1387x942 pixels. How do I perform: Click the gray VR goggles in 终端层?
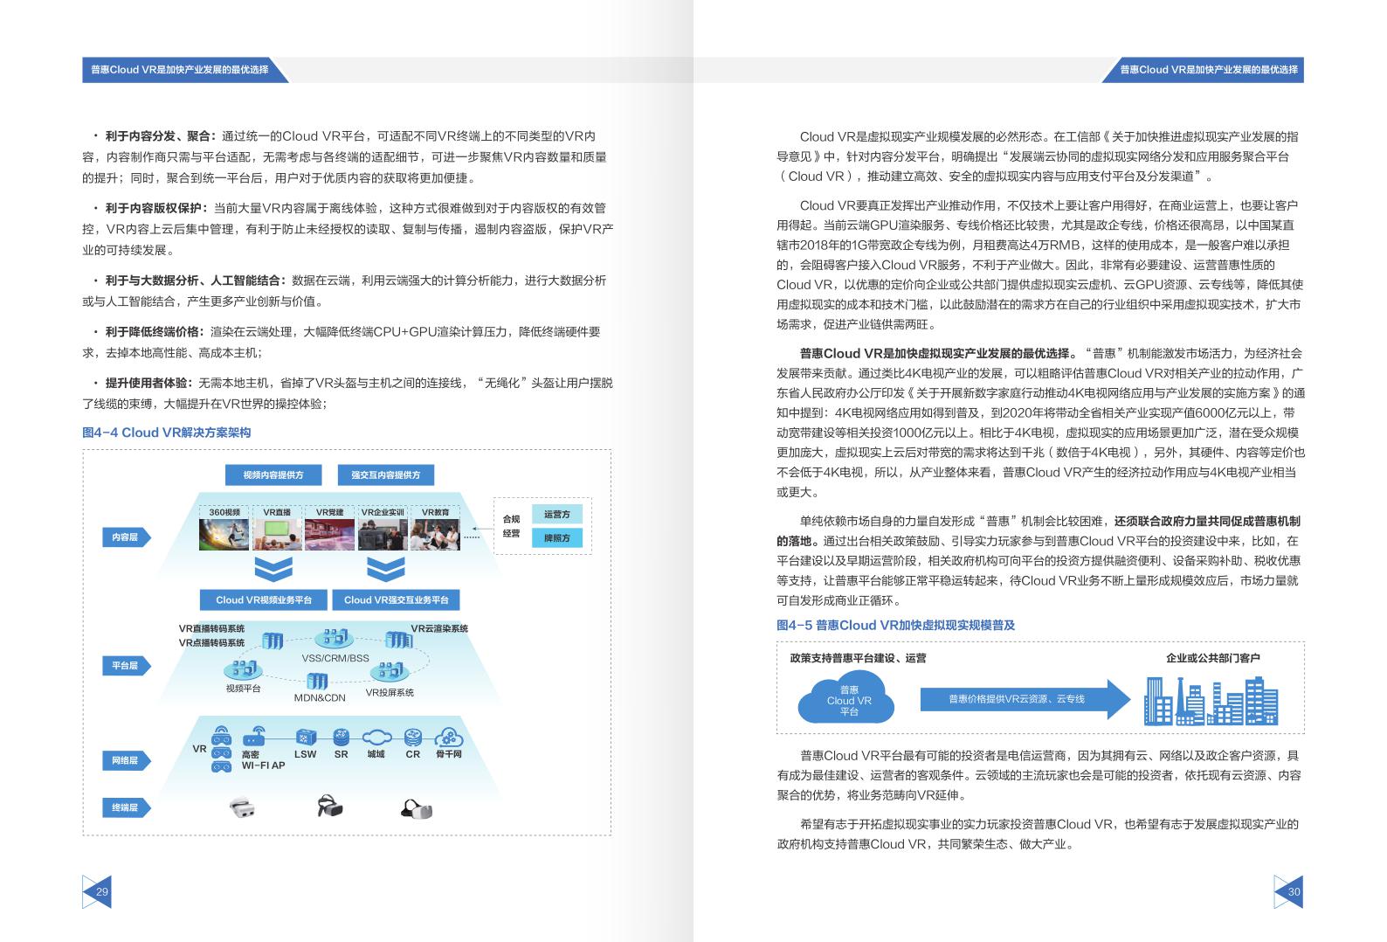(417, 809)
